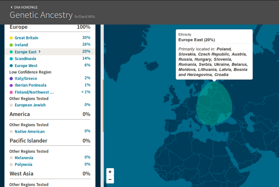Select Melanesia in Pacific Islander section
279x187 pixels.
coord(24,158)
